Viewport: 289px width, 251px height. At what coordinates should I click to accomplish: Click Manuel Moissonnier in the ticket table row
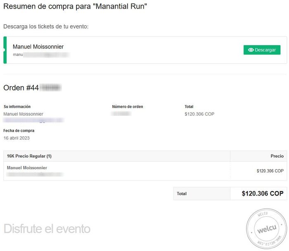pyautogui.click(x=27, y=168)
